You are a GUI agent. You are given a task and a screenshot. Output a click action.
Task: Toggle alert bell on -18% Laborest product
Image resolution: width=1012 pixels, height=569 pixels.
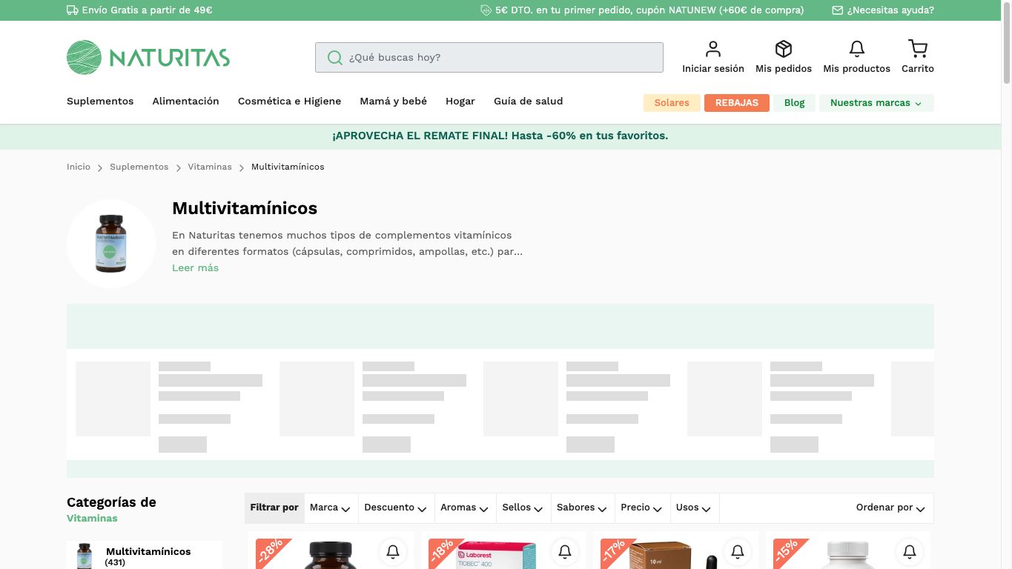565,551
